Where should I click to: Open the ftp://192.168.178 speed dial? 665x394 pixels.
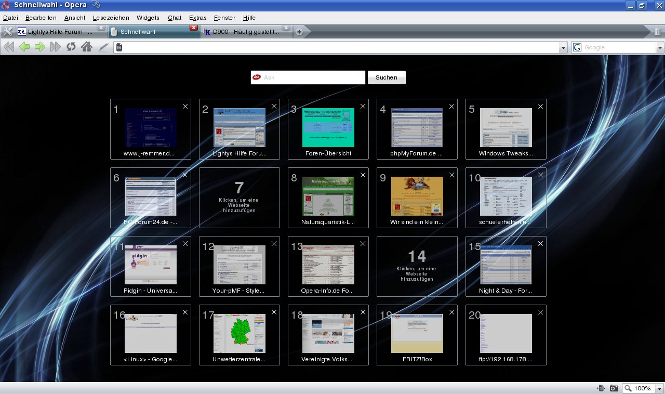506,334
